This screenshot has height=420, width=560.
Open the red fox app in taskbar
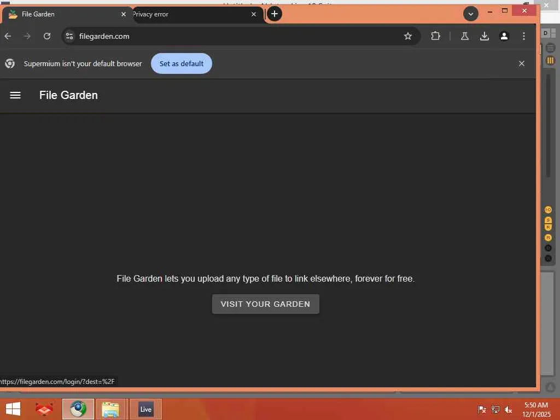pyautogui.click(x=44, y=409)
